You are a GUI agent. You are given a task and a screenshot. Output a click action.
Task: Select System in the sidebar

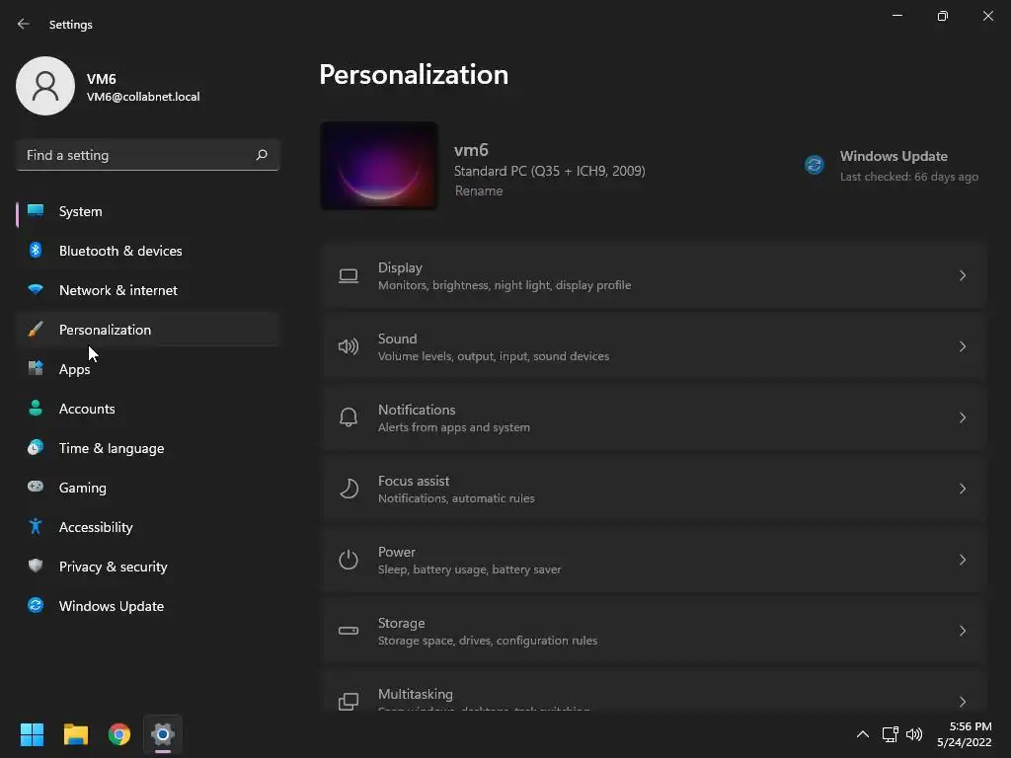click(x=148, y=211)
